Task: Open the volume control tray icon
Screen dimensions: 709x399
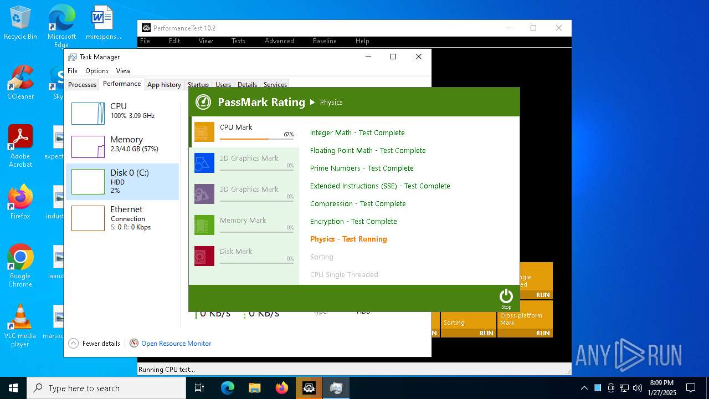Action: (638, 388)
